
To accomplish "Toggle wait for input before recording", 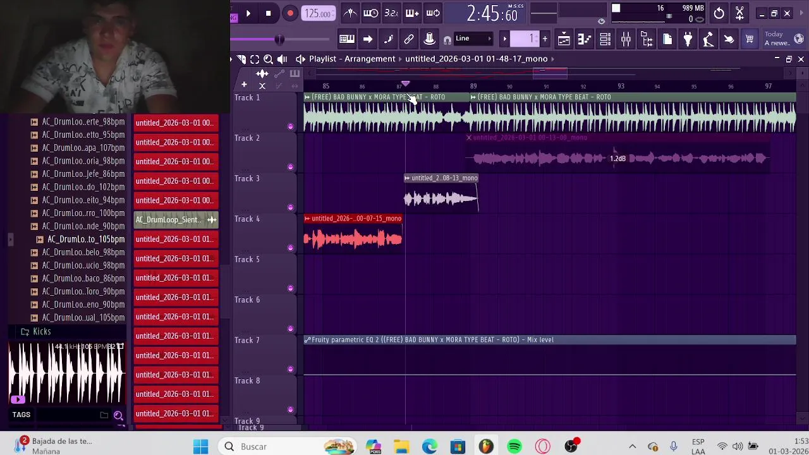I will (371, 13).
